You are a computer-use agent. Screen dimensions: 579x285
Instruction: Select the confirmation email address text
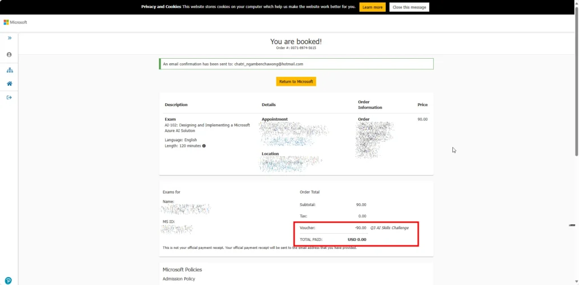pyautogui.click(x=269, y=64)
